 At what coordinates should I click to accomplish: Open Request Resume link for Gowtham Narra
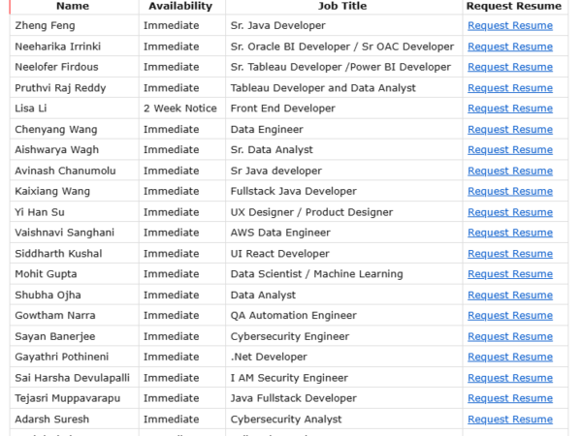(510, 316)
